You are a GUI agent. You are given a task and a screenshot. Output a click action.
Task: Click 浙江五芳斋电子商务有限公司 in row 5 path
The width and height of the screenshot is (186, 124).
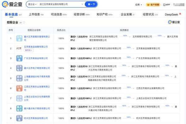coord(145,77)
